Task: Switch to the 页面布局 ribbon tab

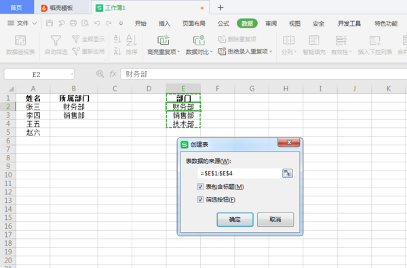Action: coord(194,24)
